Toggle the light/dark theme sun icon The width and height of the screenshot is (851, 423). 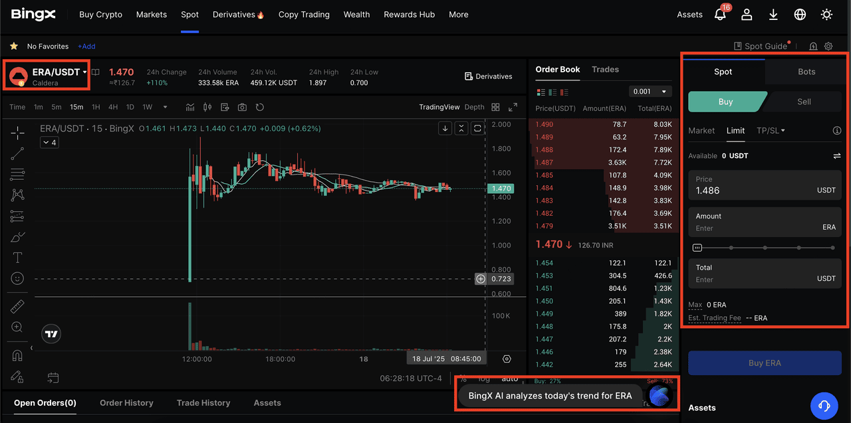[826, 15]
